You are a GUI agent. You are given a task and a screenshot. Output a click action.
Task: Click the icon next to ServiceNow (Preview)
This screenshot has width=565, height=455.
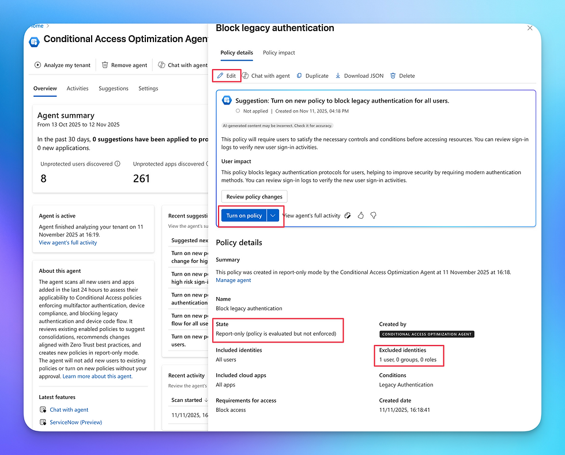(43, 422)
